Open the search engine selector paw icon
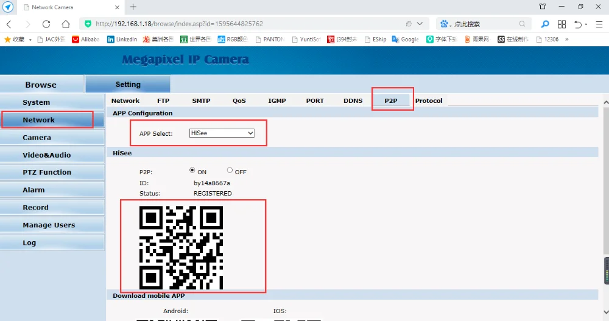This screenshot has height=321, width=609. click(446, 24)
